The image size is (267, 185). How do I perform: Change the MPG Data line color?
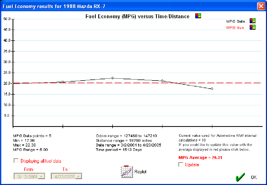click(x=253, y=21)
